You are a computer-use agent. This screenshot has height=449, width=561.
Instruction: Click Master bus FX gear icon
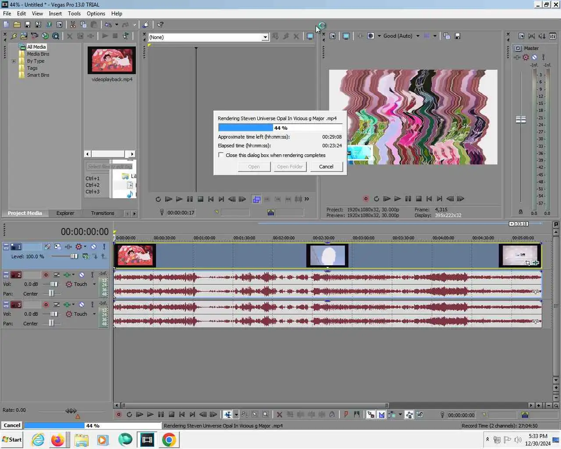coord(525,57)
